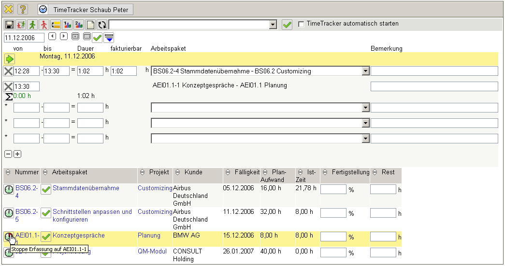
Task: Enable 'TimeTracker automatisch starten' checkbox
Action: (x=302, y=24)
